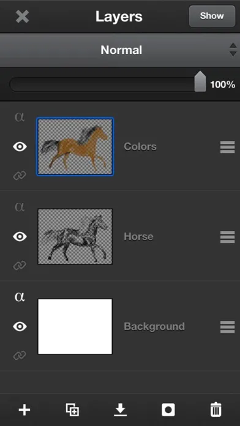Screen dimensions: 240x426
Task: Toggle alpha lock on Background layer
Action: pos(20,297)
